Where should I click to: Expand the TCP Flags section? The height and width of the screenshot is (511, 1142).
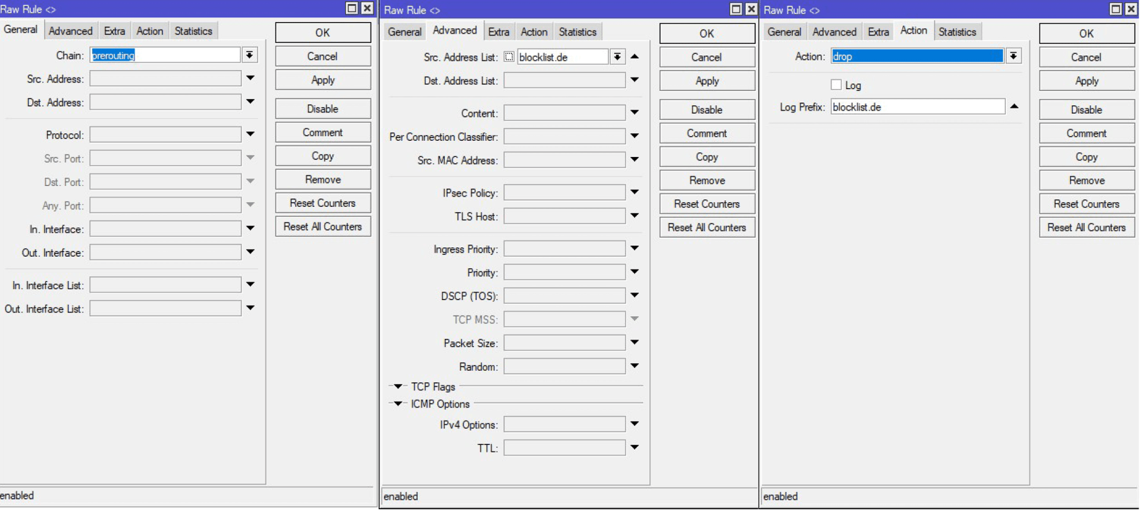399,387
